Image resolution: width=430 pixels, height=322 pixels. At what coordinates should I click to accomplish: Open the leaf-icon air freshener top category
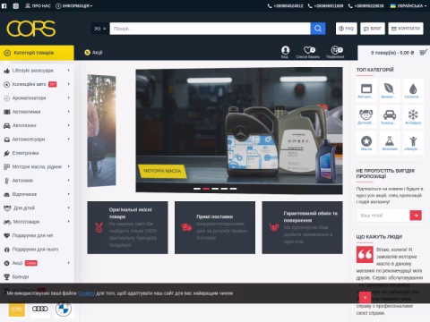pos(390,90)
